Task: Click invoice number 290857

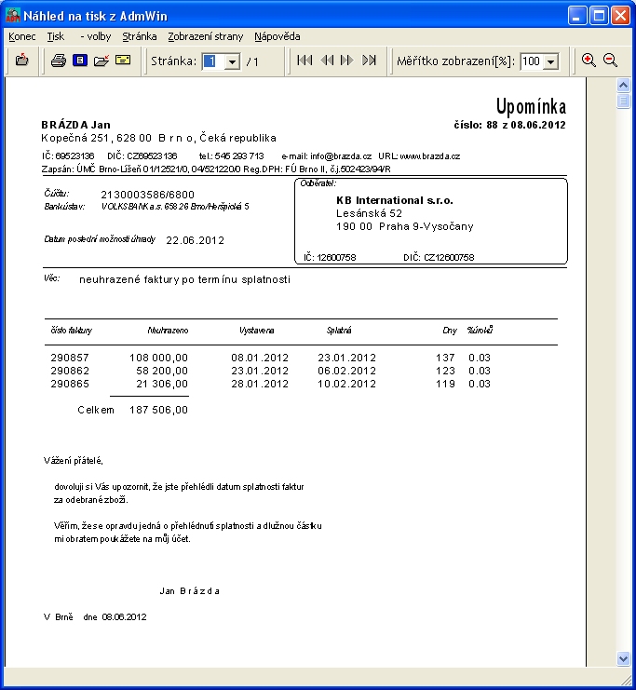Action: coord(70,358)
